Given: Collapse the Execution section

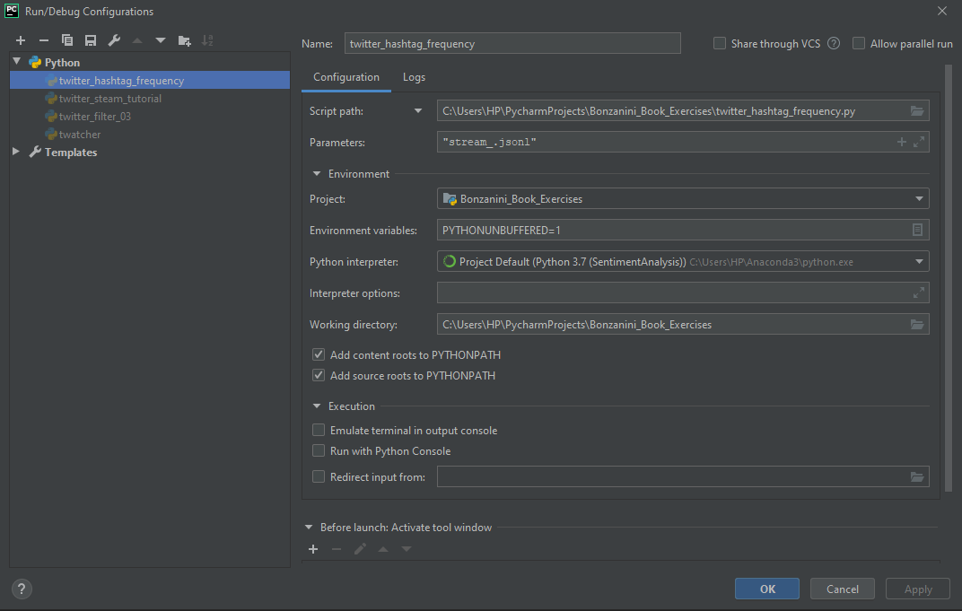Looking at the screenshot, I should click(317, 406).
